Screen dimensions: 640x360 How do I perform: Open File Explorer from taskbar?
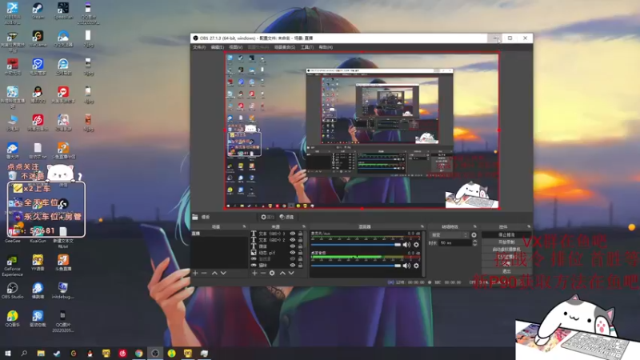[41, 354]
